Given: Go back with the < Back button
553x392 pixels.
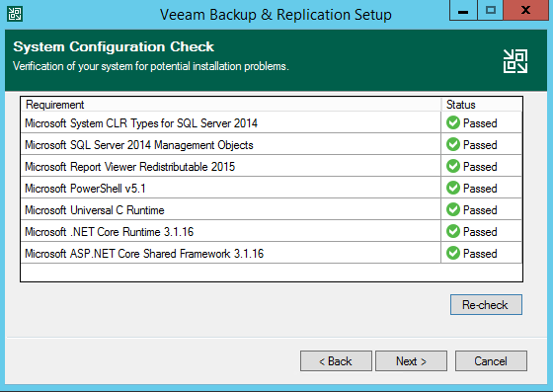Looking at the screenshot, I should pyautogui.click(x=336, y=360).
